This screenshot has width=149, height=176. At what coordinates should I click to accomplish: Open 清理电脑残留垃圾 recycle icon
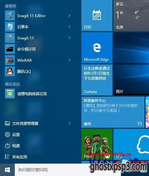(10, 94)
